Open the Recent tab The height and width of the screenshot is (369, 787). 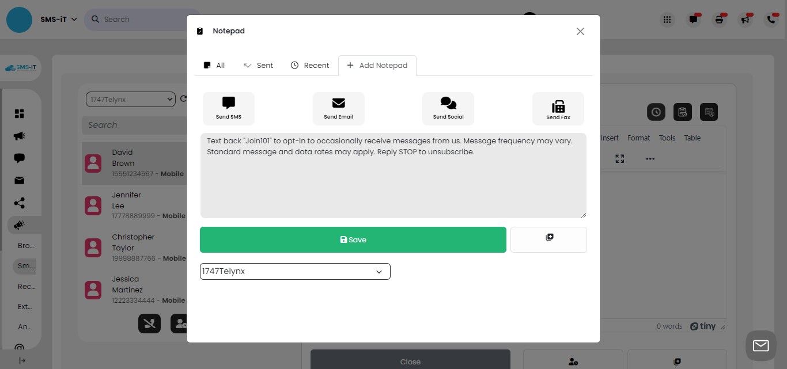click(x=310, y=66)
